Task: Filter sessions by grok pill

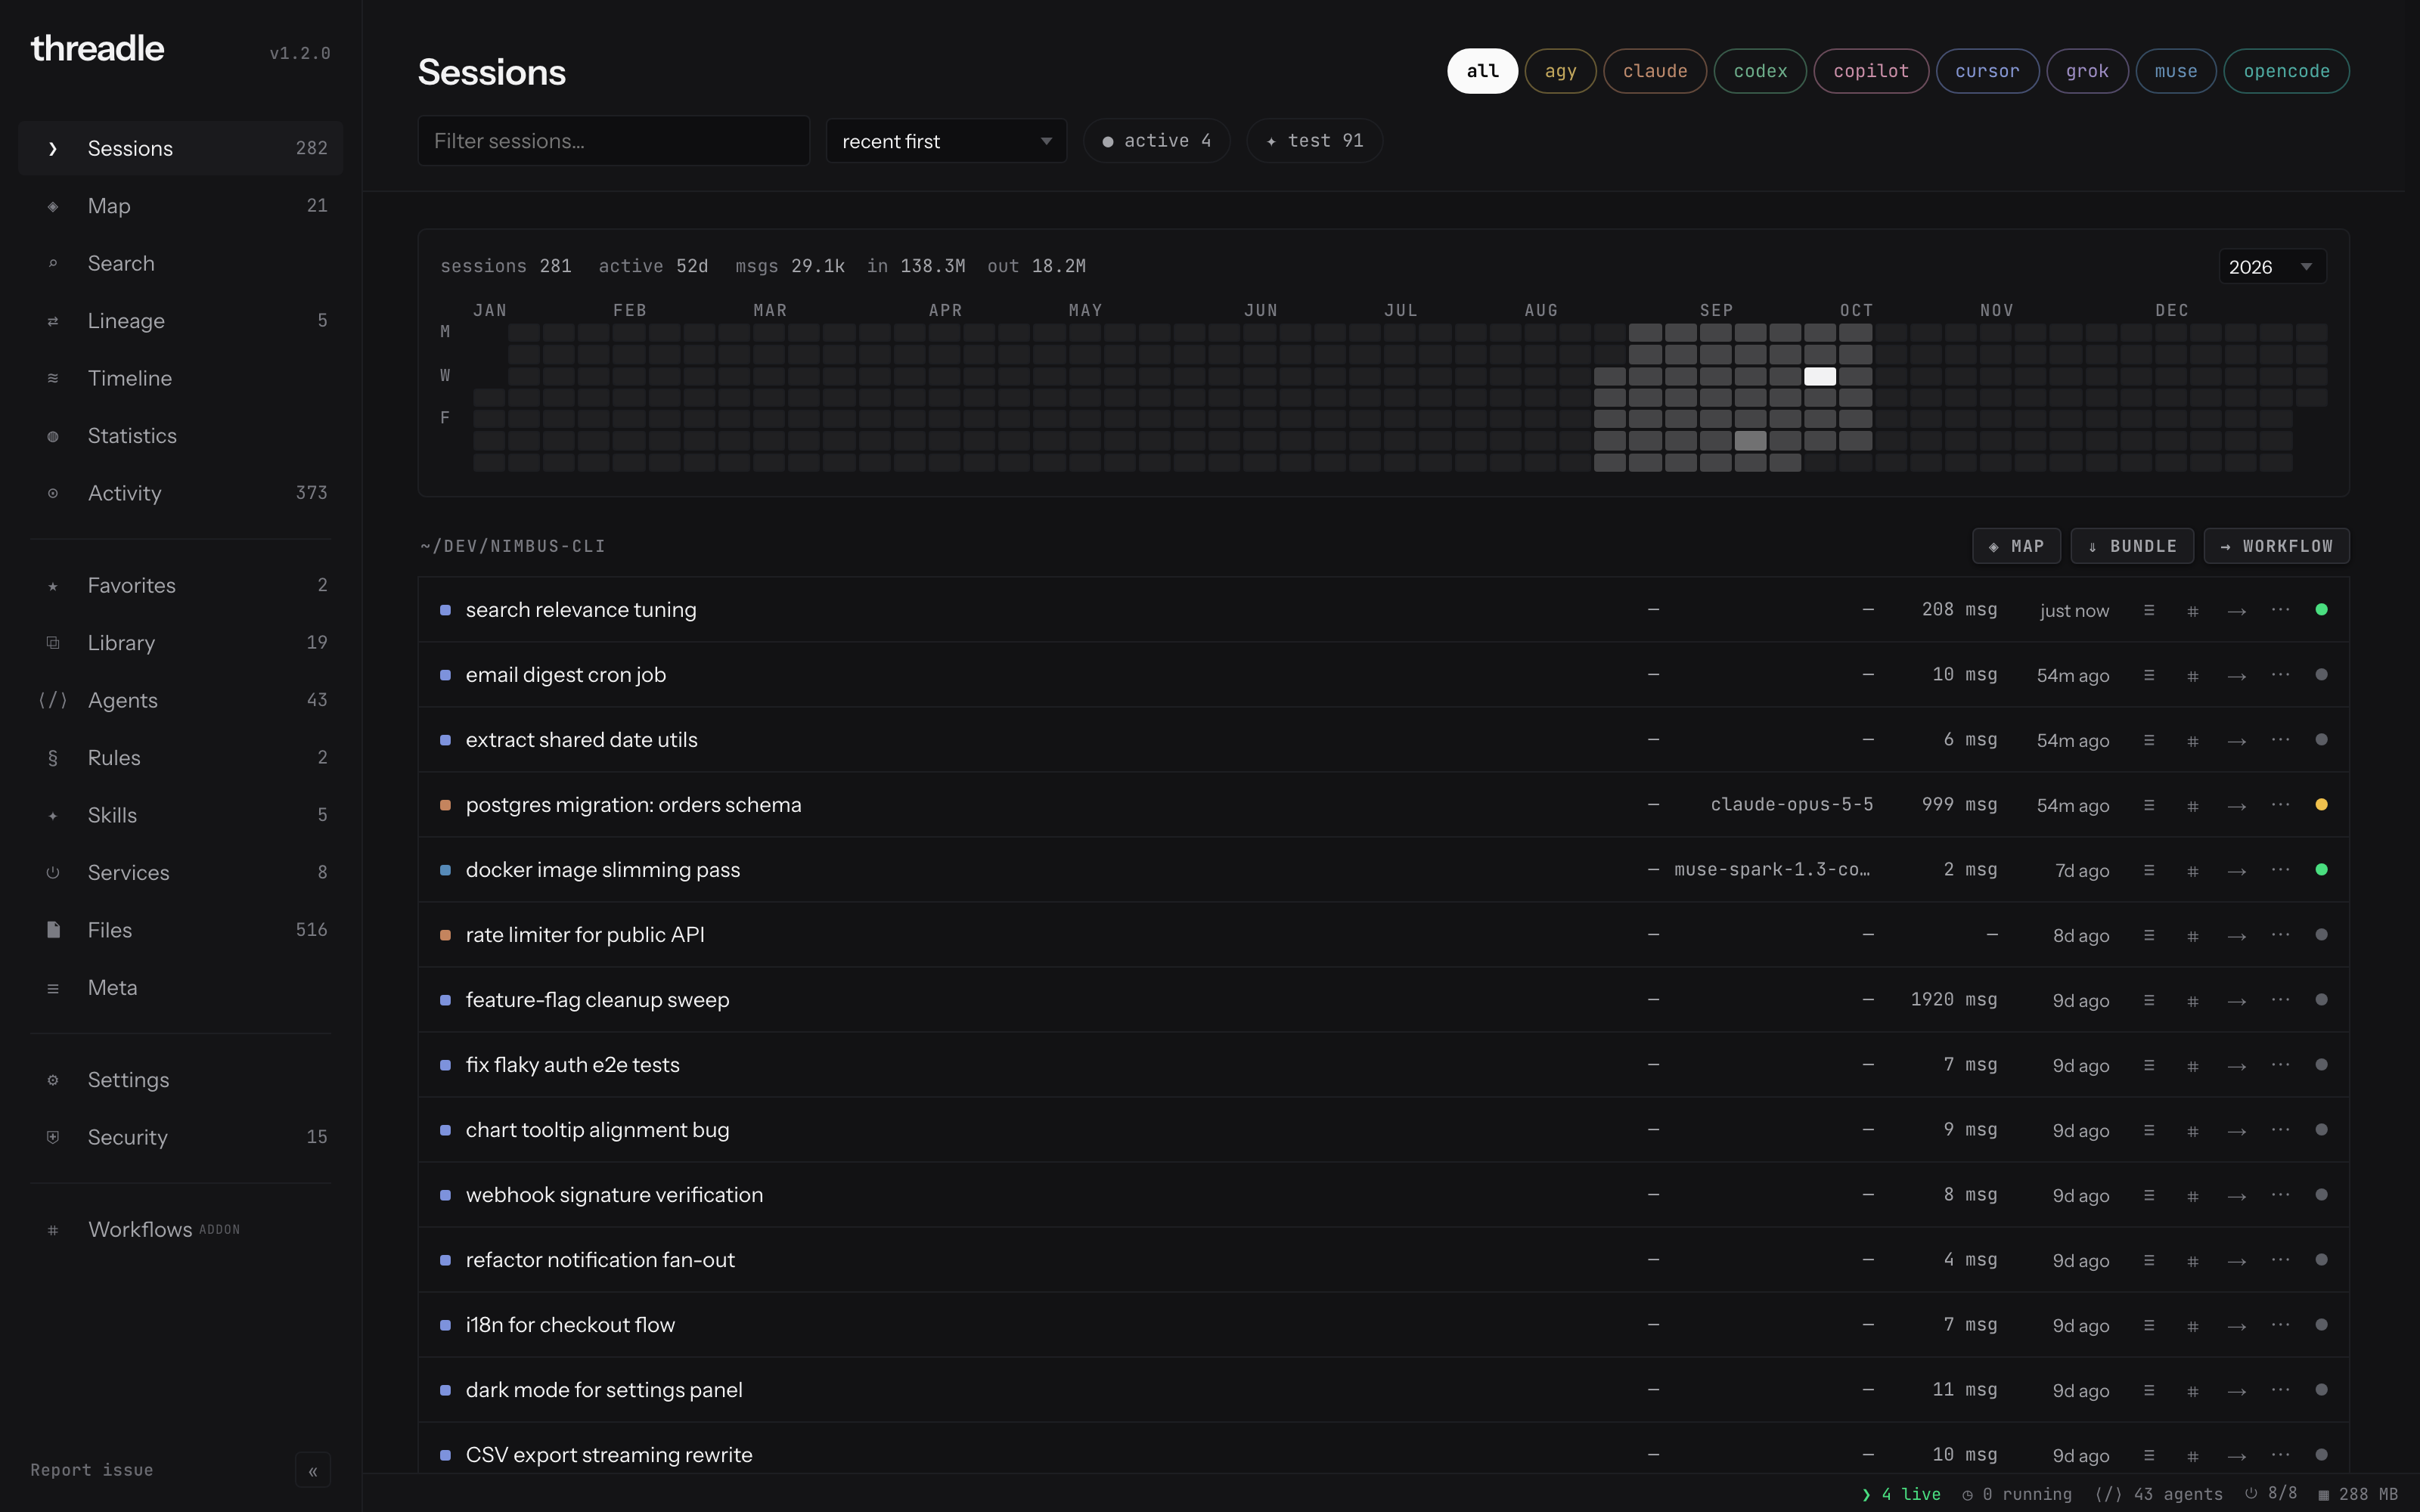Action: 2087,71
